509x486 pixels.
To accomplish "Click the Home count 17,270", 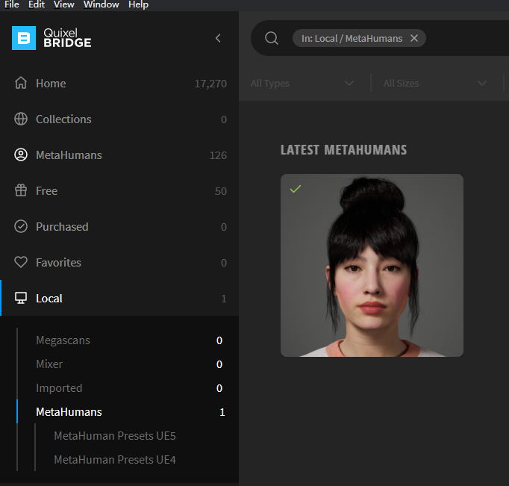I will pos(210,84).
